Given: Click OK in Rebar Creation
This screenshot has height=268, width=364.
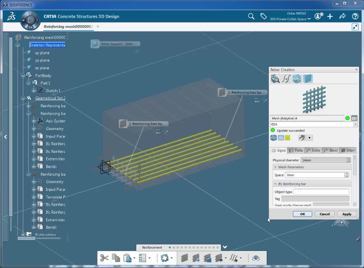Looking at the screenshot, I should [303, 214].
